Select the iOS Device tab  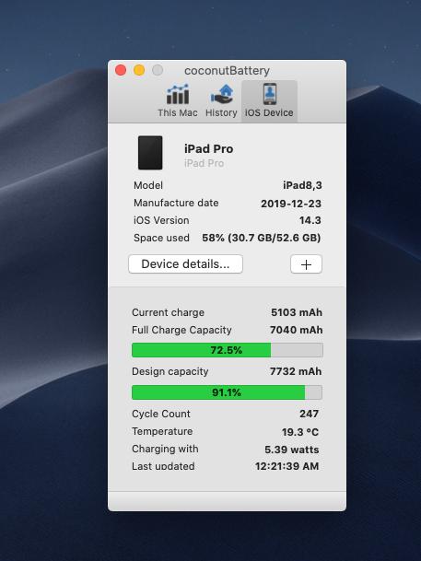coord(269,101)
